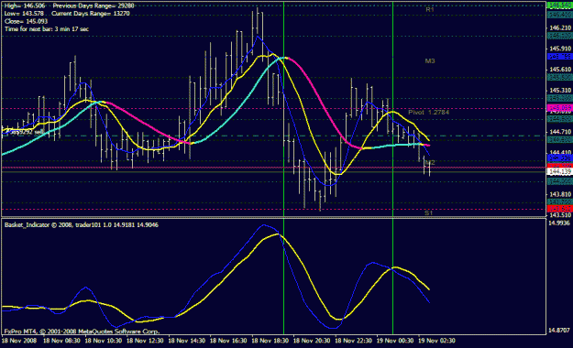Image resolution: width=573 pixels, height=348 pixels.
Task: Click '18 Nov 10:30' on the time axis
Action: pyautogui.click(x=104, y=341)
